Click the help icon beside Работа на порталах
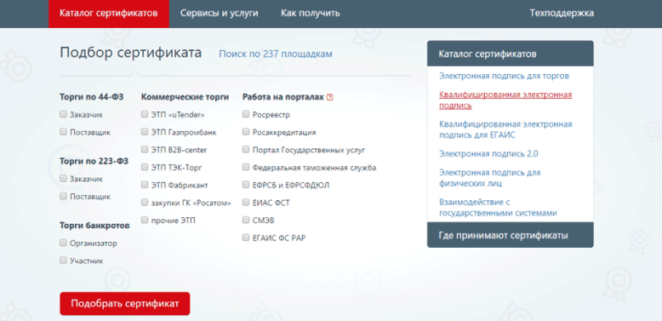 [x=330, y=97]
